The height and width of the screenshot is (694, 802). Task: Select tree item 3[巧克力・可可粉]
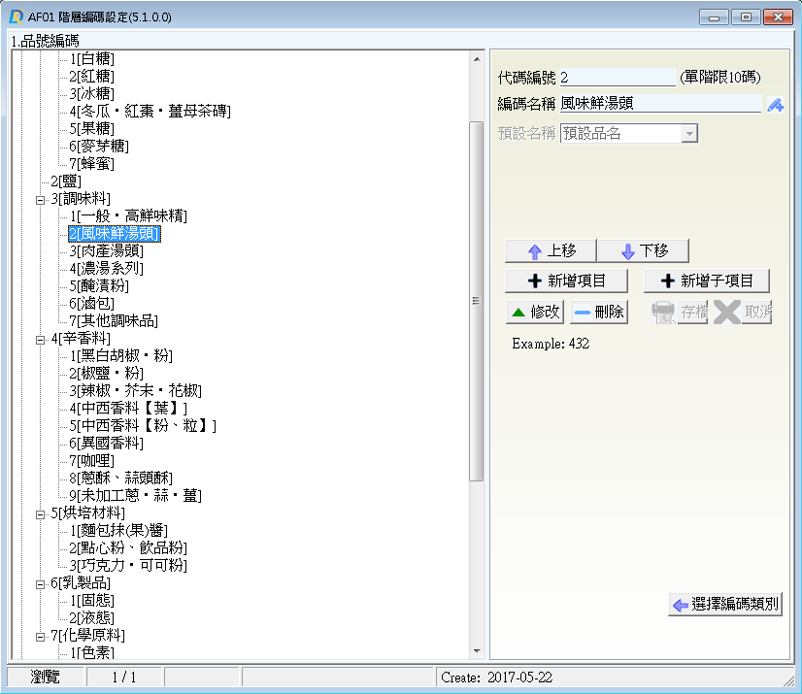click(128, 566)
